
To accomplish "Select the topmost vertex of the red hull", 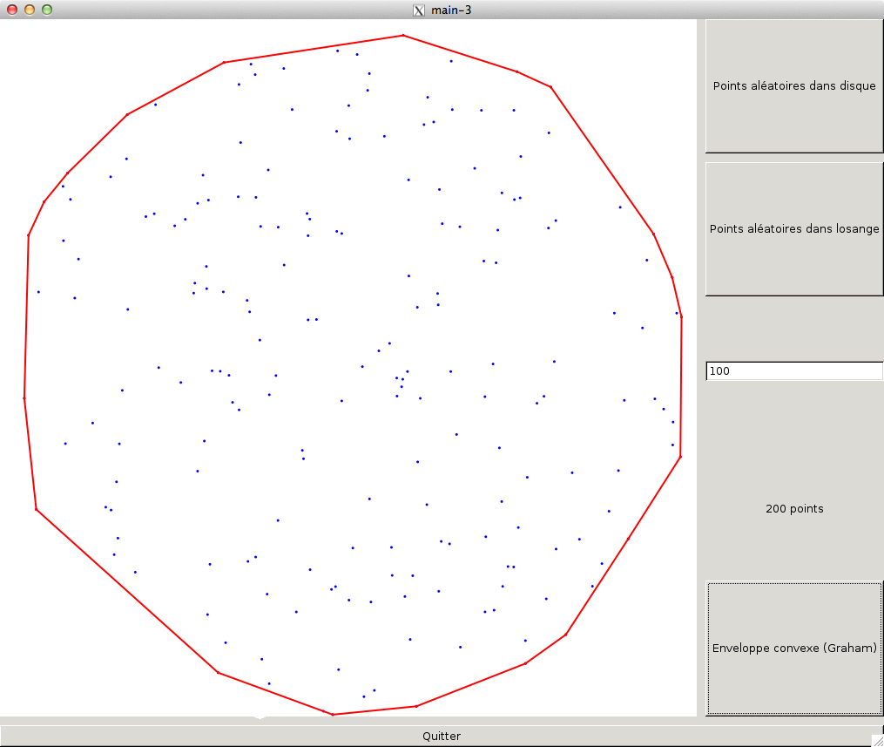I will pyautogui.click(x=403, y=36).
